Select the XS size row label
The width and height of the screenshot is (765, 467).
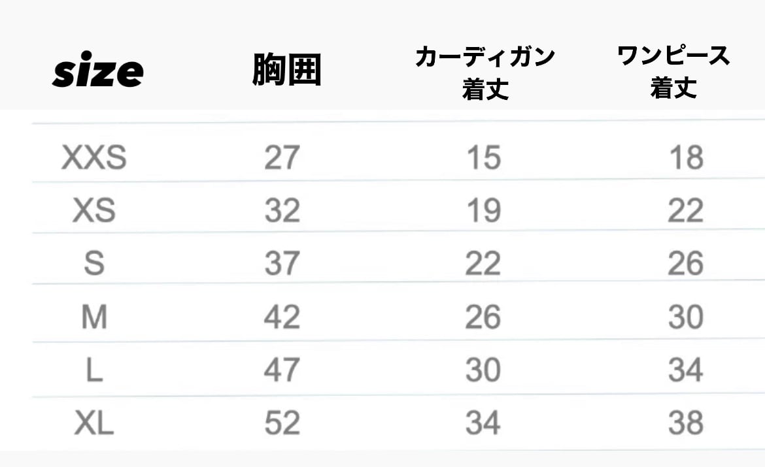(x=94, y=210)
